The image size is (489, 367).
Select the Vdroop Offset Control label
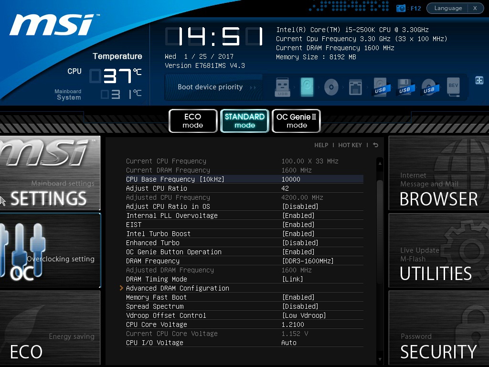166,315
